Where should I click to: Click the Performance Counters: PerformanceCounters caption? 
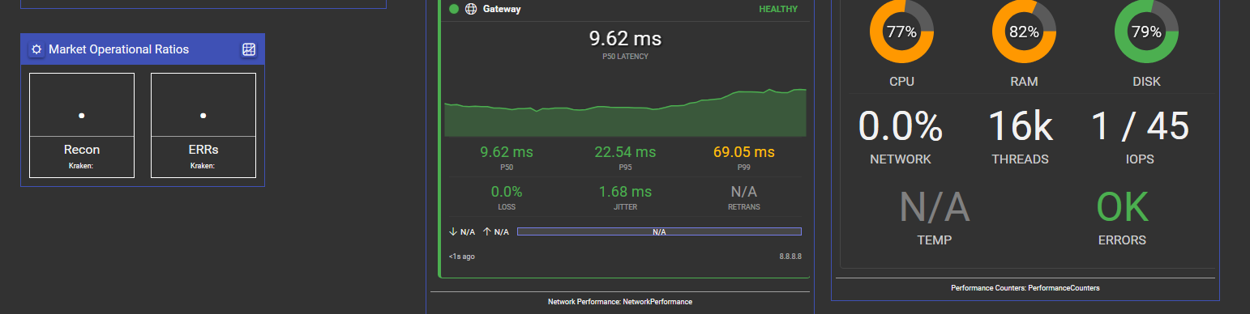[1025, 287]
